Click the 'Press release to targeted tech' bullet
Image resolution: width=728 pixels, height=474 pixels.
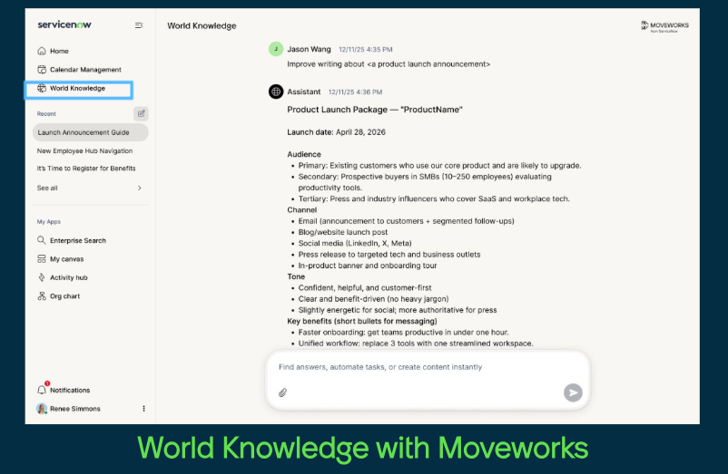[x=389, y=255]
